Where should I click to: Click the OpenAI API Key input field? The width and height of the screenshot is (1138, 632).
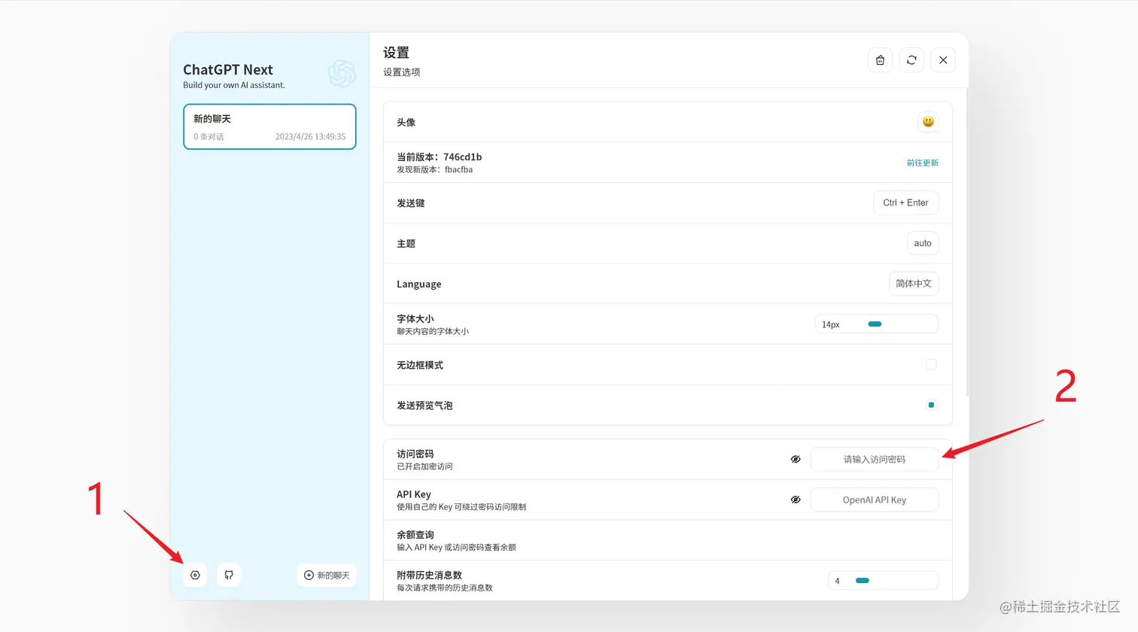(x=875, y=500)
